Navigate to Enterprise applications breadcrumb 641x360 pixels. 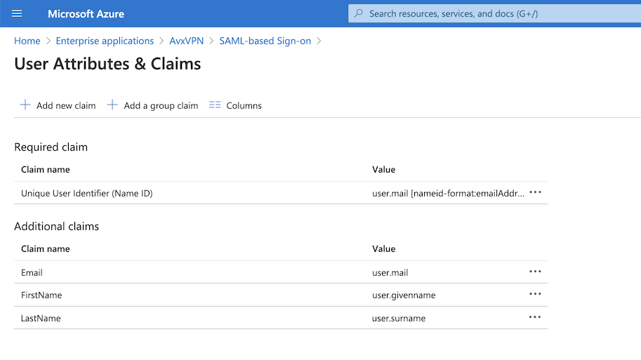[x=105, y=41]
